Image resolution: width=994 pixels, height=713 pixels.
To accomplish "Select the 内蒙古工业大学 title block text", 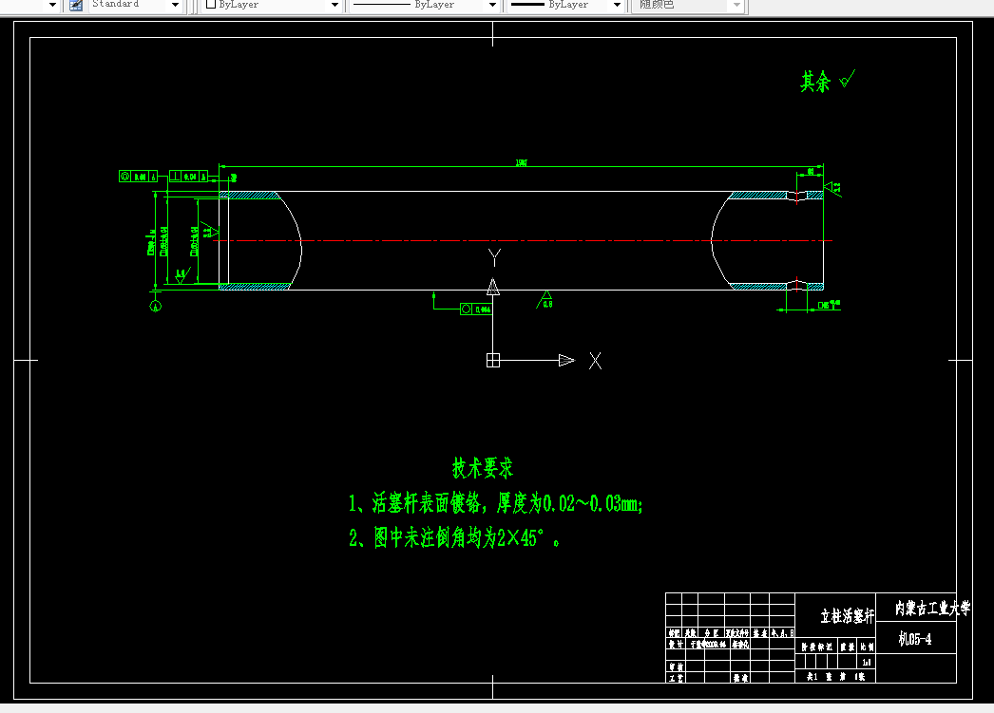I will point(932,609).
